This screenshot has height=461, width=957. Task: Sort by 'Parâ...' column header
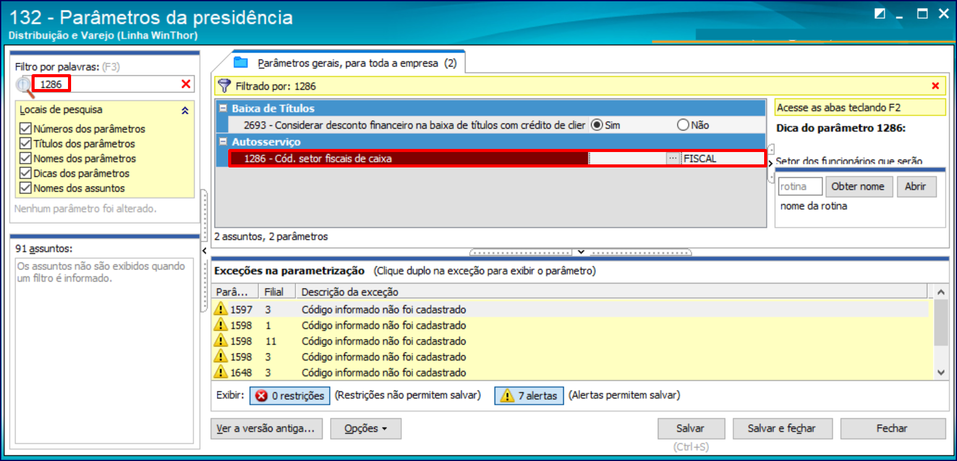point(236,292)
